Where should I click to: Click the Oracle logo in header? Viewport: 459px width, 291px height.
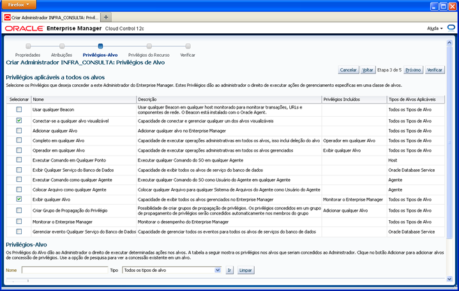pyautogui.click(x=24, y=28)
